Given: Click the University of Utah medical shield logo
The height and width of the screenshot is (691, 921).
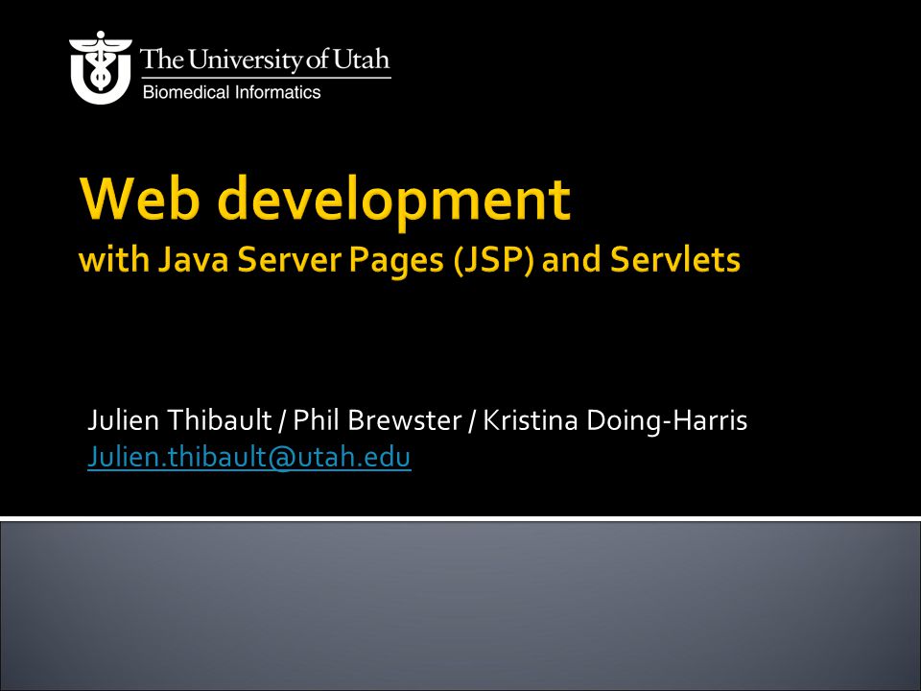Looking at the screenshot, I should click(101, 67).
